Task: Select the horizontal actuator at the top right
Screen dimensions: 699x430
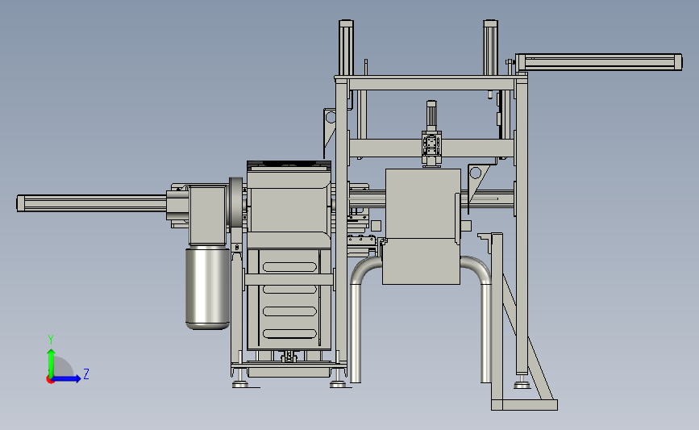Action: (x=599, y=62)
